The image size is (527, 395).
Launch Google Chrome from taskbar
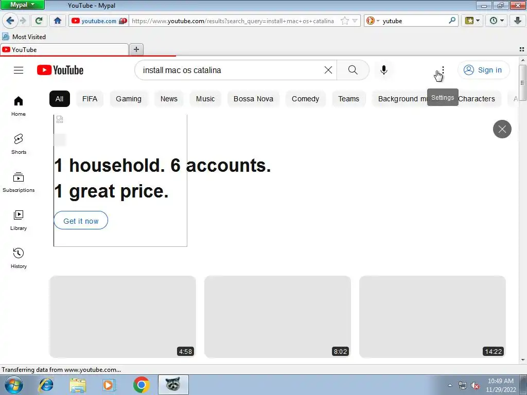(141, 385)
